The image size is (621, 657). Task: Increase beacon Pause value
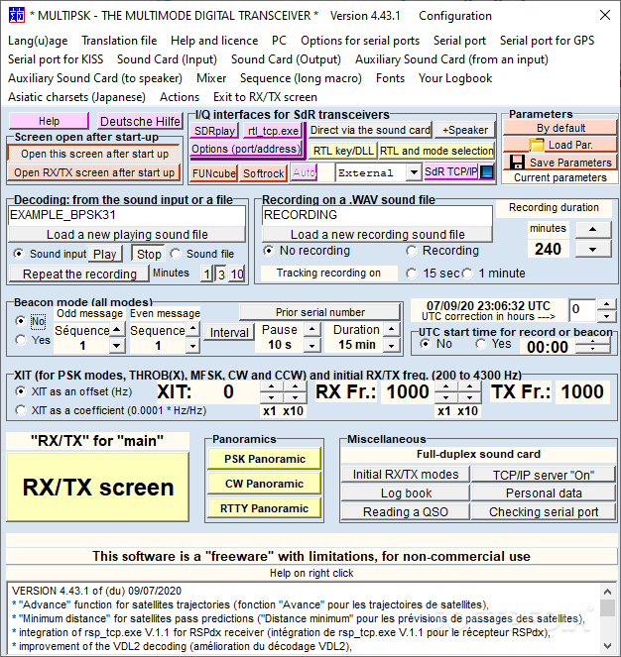pos(311,329)
